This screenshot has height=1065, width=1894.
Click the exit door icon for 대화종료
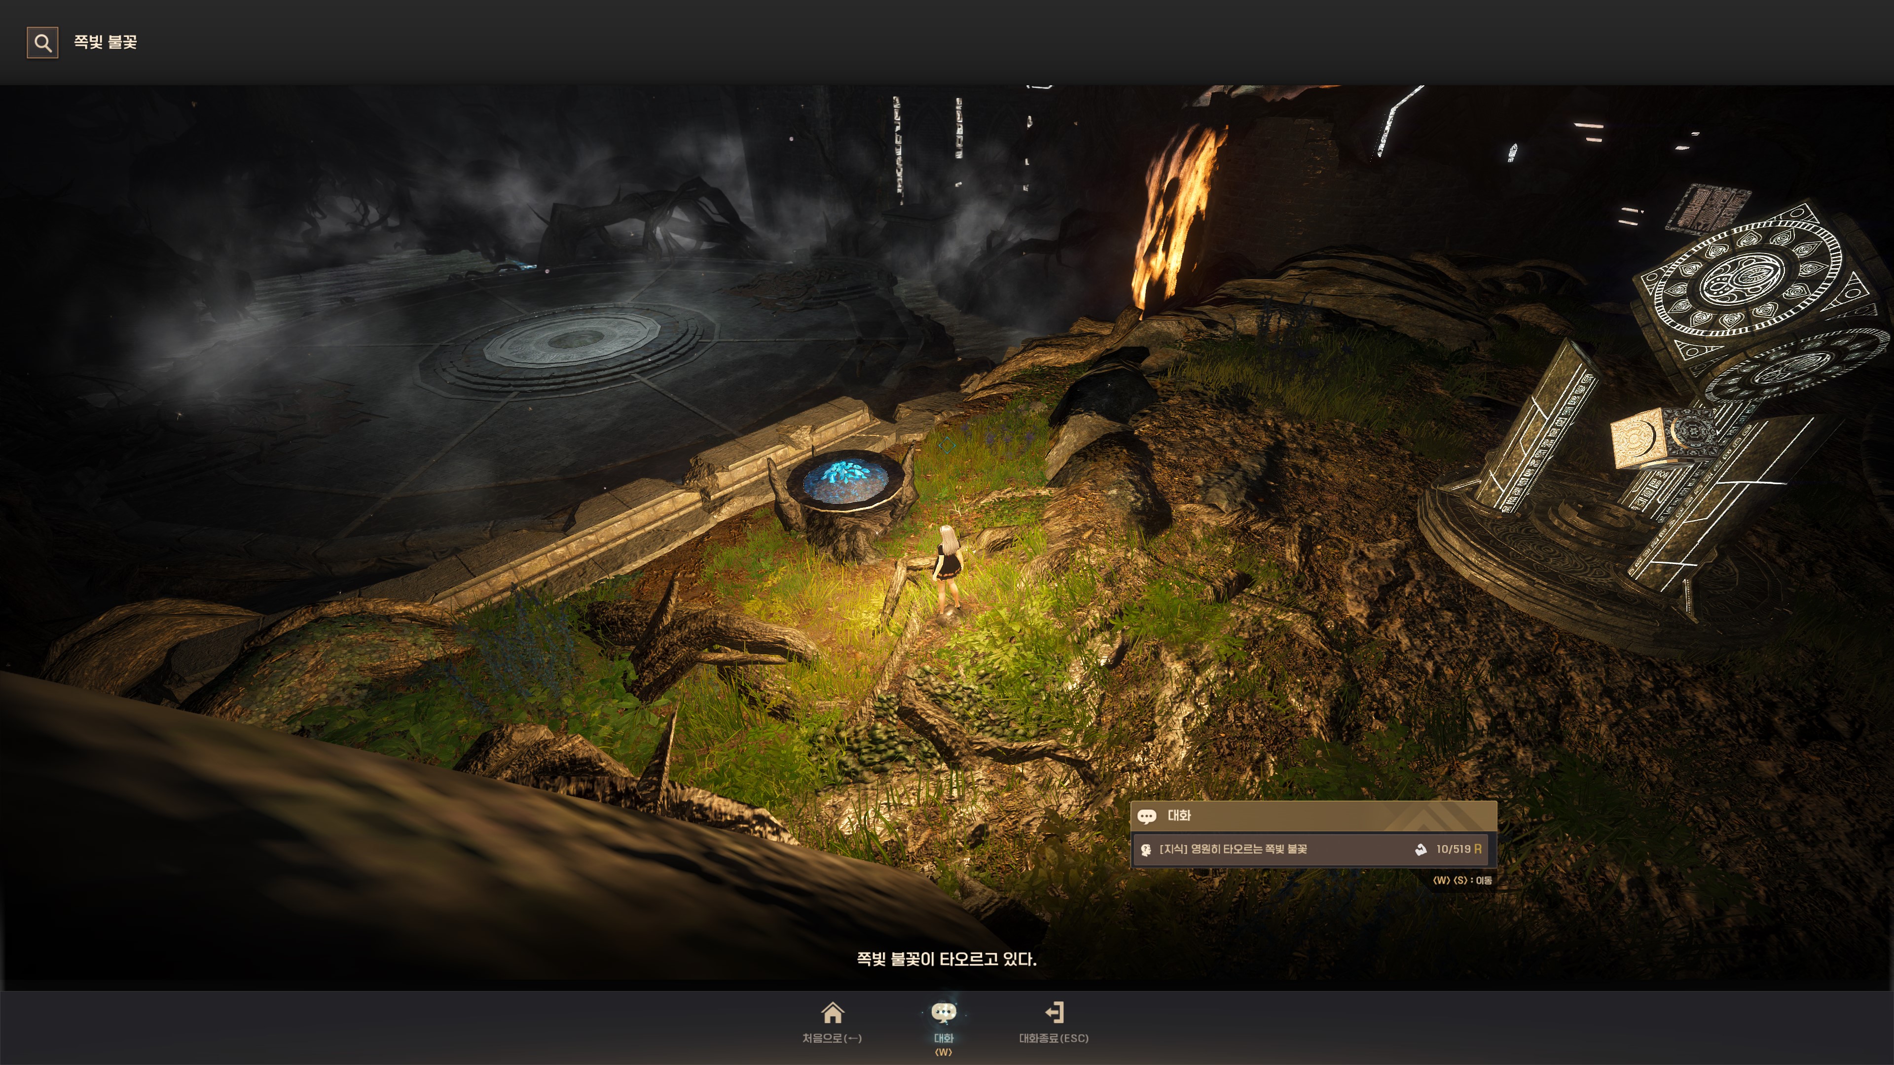(x=1055, y=1013)
